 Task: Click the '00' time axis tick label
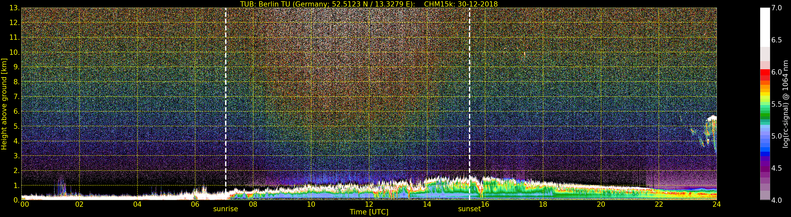[25, 204]
